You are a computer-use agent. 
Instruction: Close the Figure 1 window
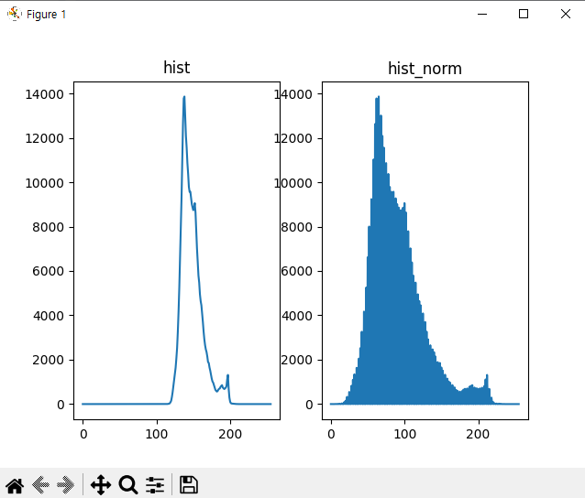[566, 14]
